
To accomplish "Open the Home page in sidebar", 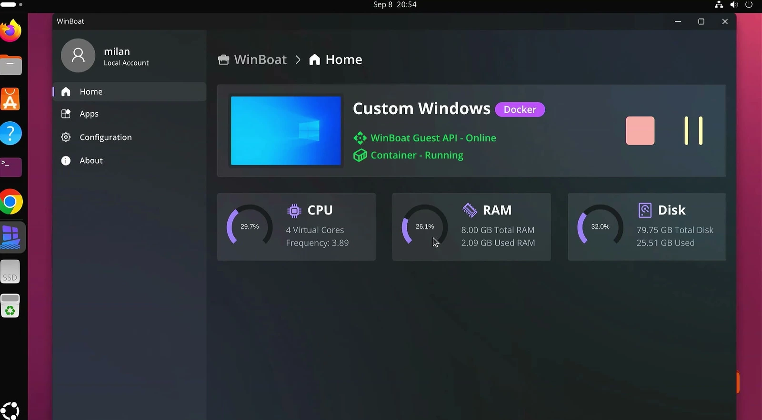I will 130,92.
